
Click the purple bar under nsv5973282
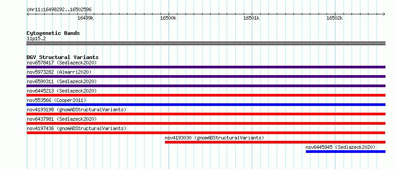click(x=206, y=76)
